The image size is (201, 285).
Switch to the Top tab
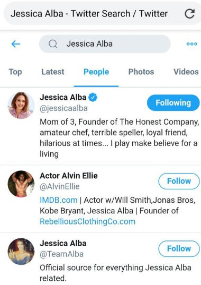click(15, 72)
